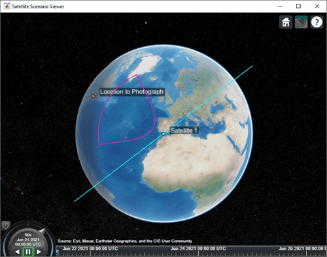Open the map imagery picker thumbnail
This screenshot has height=257, width=327.
[x=301, y=22]
